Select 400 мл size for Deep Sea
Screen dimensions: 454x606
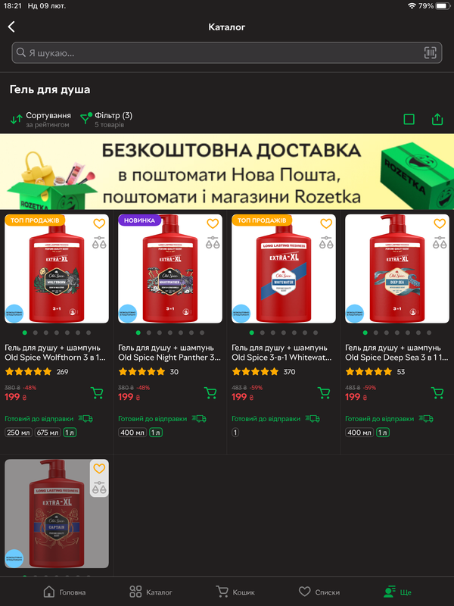359,433
